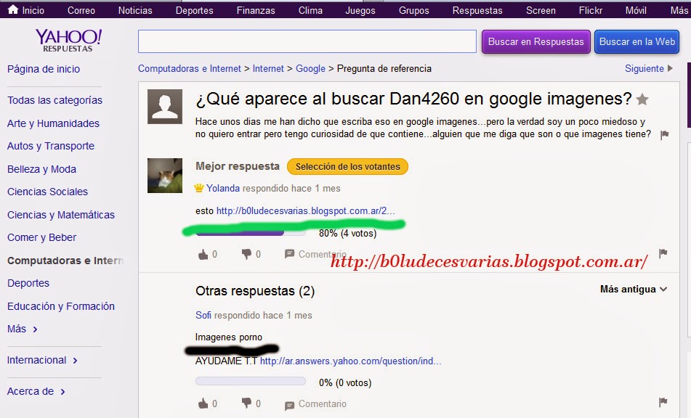Open Screen in top navigation
This screenshot has width=691, height=418.
[541, 10]
